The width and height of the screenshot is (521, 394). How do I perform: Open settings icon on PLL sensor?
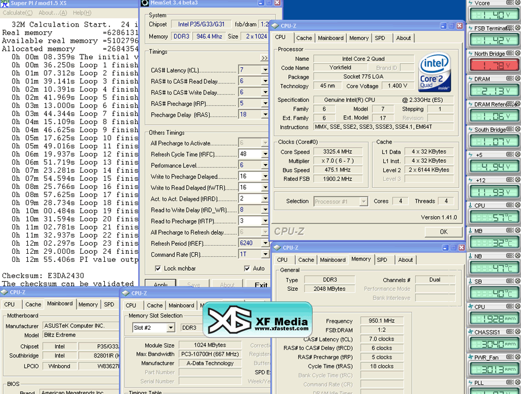pyautogui.click(x=511, y=382)
